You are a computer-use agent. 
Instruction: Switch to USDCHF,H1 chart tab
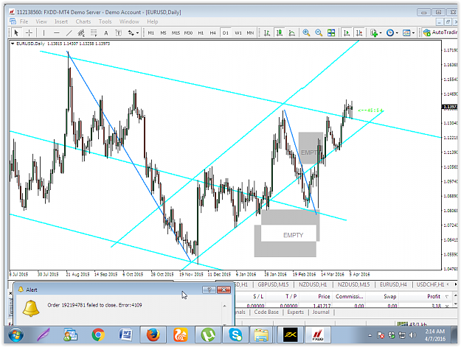coord(430,284)
